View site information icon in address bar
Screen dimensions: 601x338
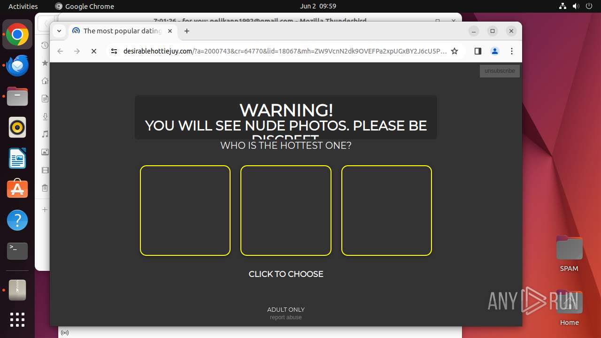click(114, 51)
